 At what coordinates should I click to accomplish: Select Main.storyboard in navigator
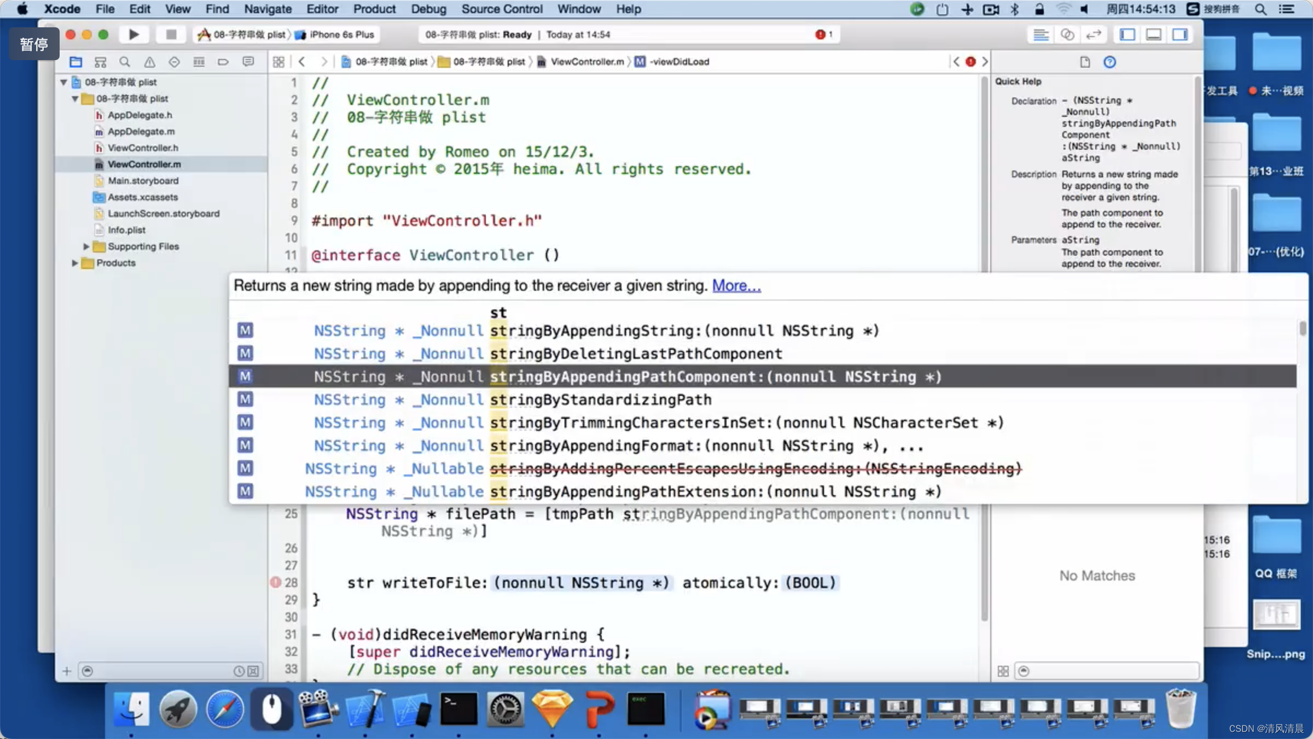143,180
